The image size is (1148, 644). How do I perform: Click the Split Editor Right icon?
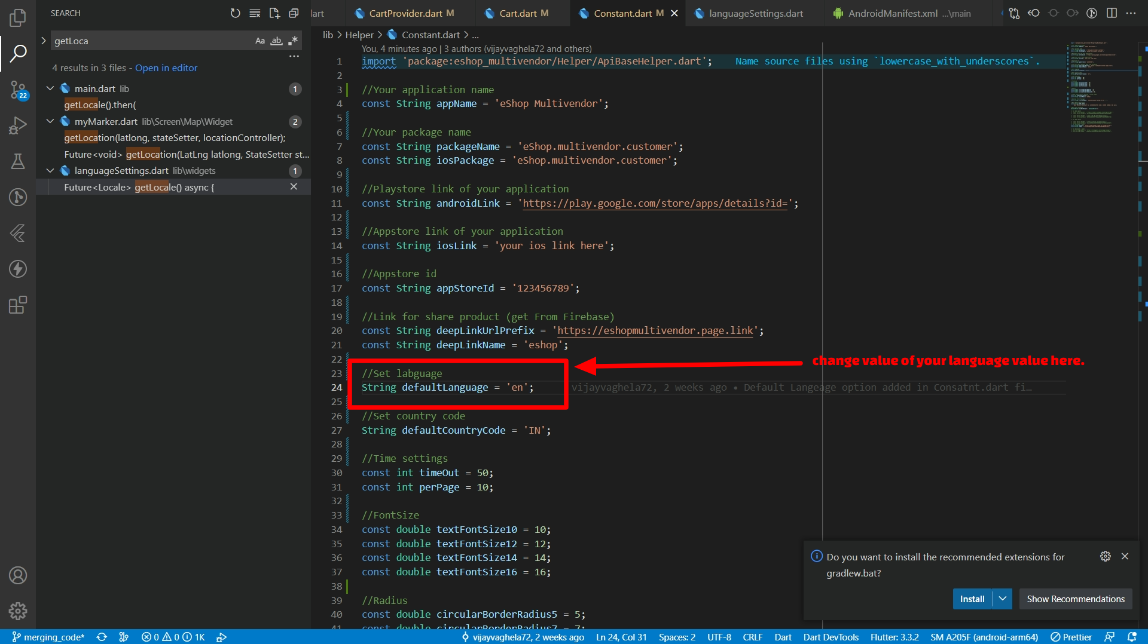click(x=1112, y=13)
